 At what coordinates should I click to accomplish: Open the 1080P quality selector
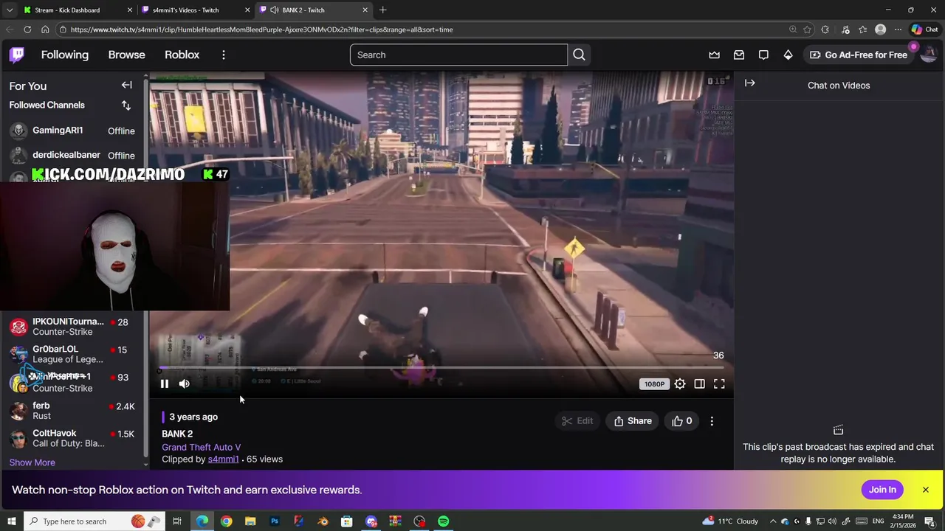654,383
